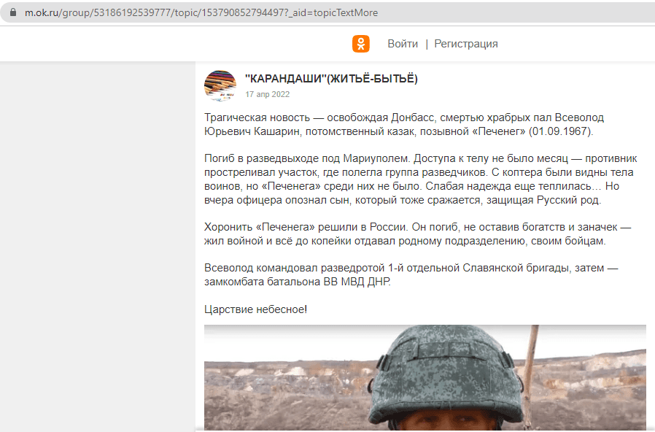Viewport: 655px width, 432px height.
Task: Click the vertical bar between Войти and Регистрация
Action: coord(427,44)
